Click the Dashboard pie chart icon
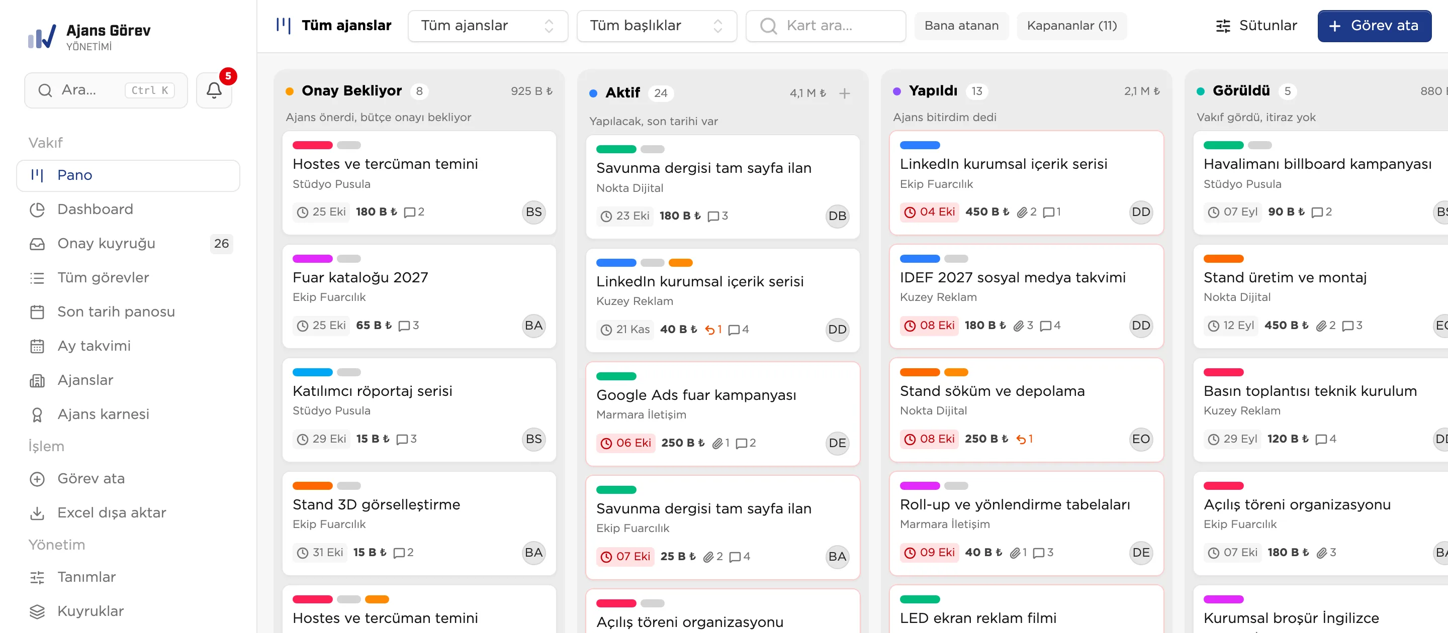 [37, 209]
